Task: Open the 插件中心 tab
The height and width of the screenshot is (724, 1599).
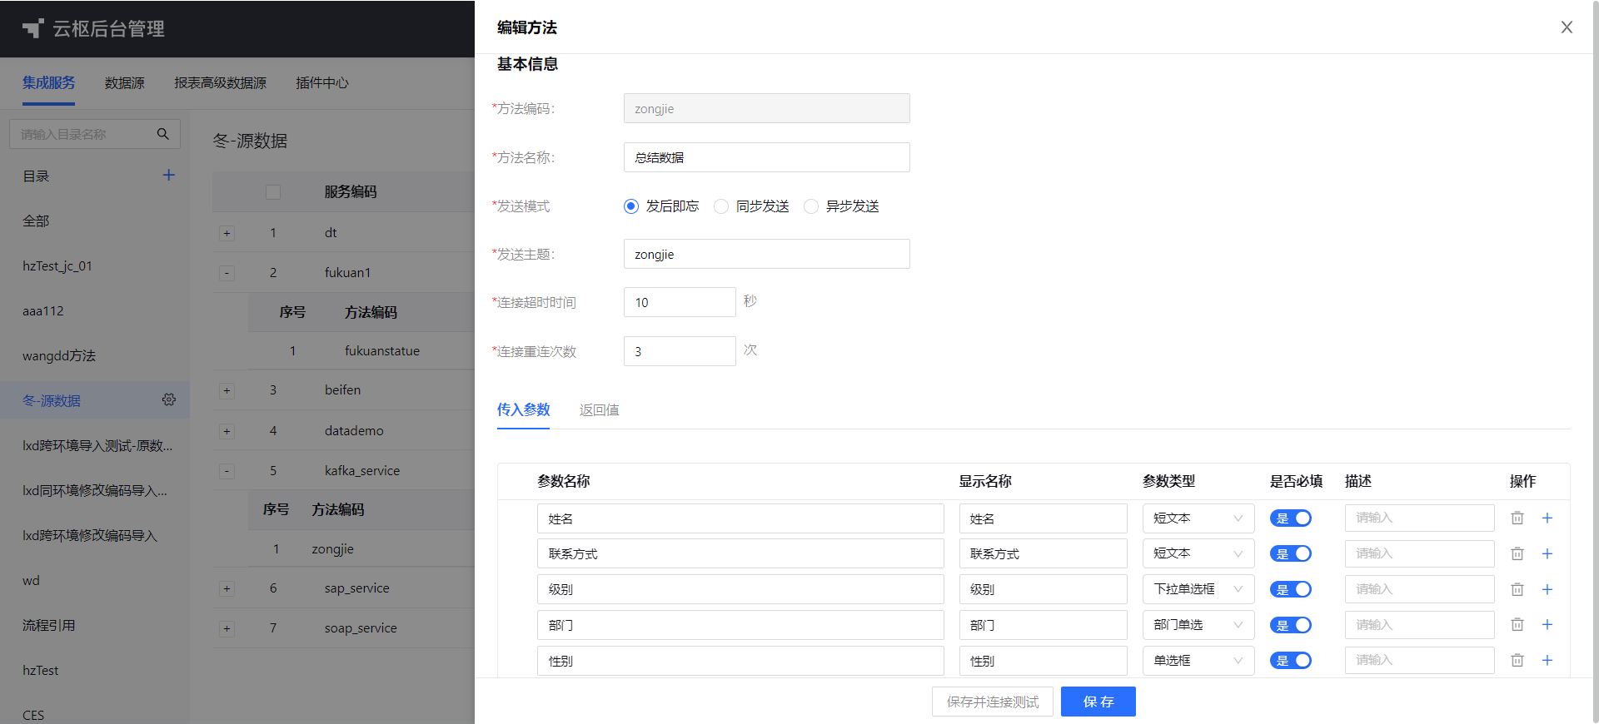Action: (322, 83)
